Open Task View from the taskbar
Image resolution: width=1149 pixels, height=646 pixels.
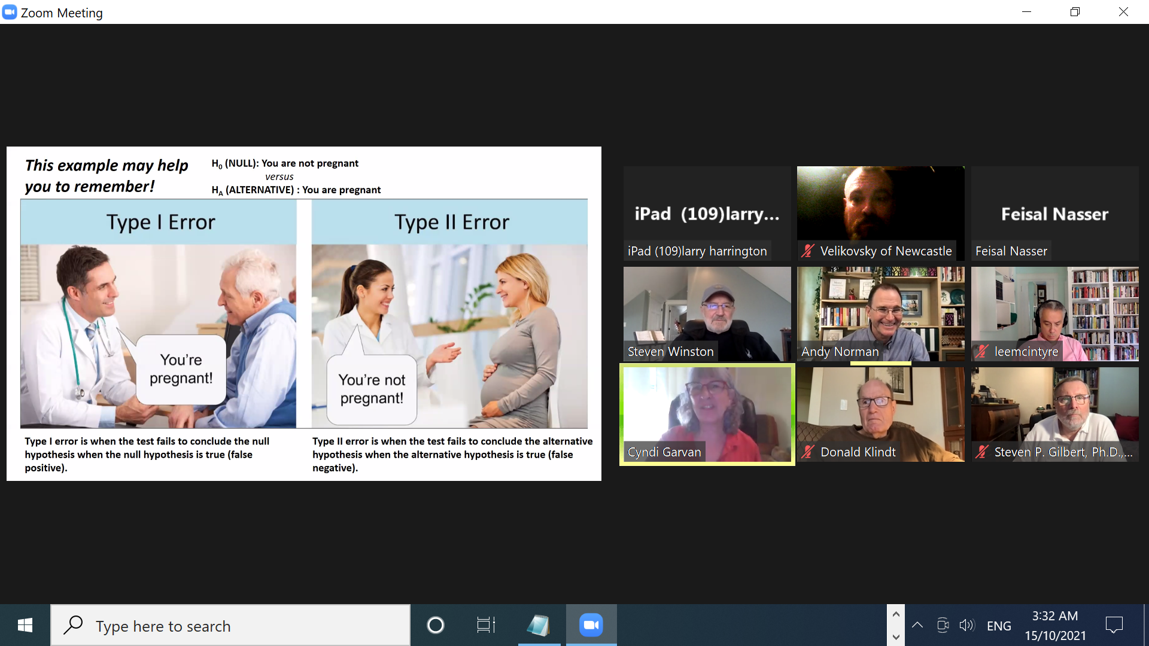(x=485, y=625)
